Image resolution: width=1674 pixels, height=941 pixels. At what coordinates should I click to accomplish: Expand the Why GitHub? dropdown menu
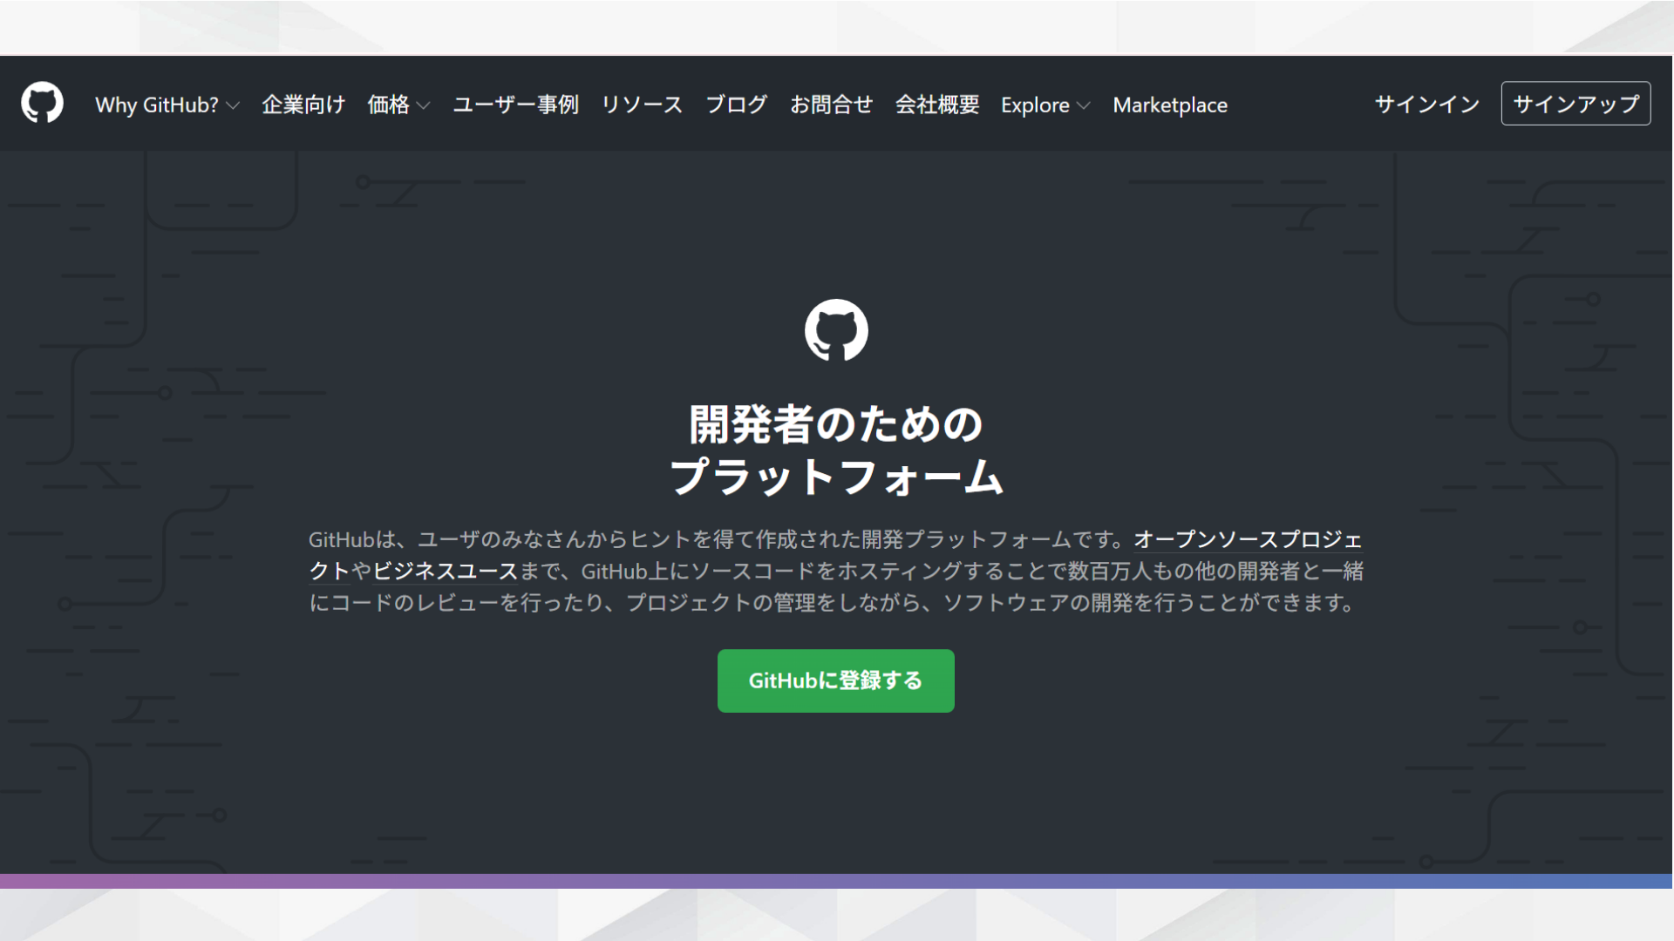167,105
